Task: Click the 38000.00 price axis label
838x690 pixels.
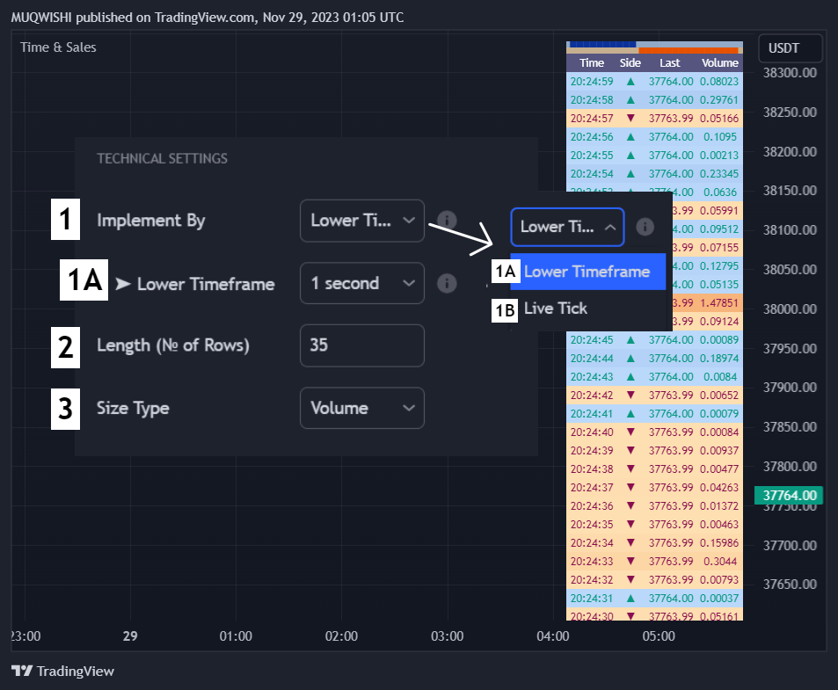Action: (x=790, y=309)
